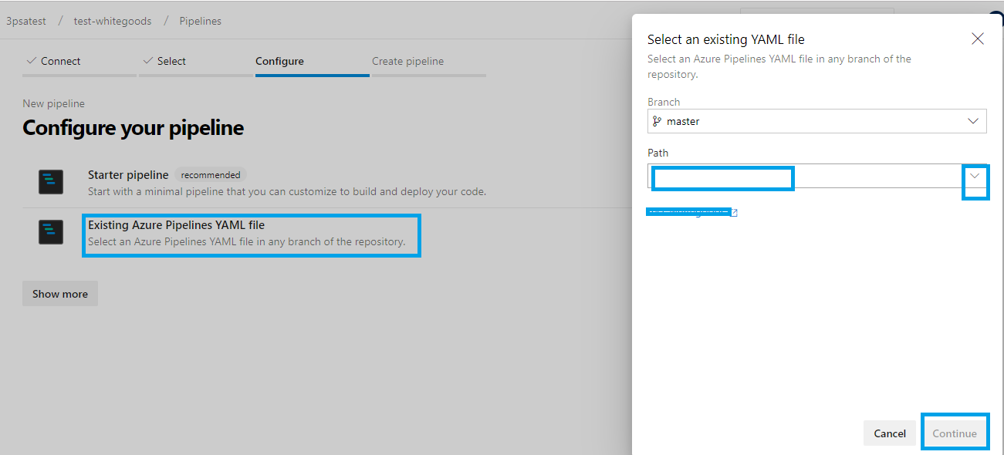Switch to the Configure step tab
This screenshot has width=1004, height=455.
pos(279,61)
